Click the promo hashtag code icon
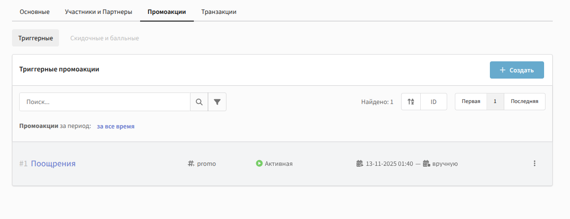Screen dimensions: 570x219 pos(191,163)
